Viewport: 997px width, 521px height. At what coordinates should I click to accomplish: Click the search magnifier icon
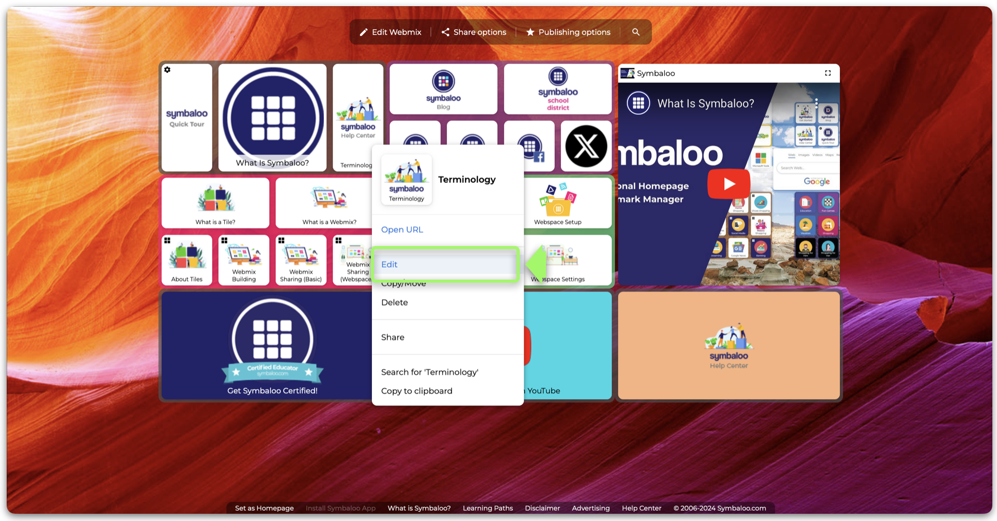[x=636, y=32]
